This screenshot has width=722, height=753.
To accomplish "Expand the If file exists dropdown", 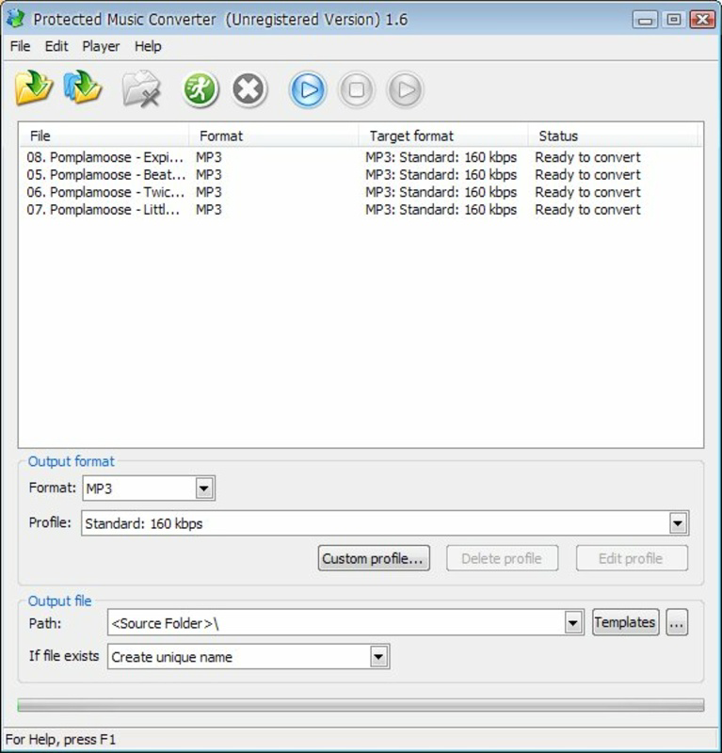I will click(x=378, y=656).
